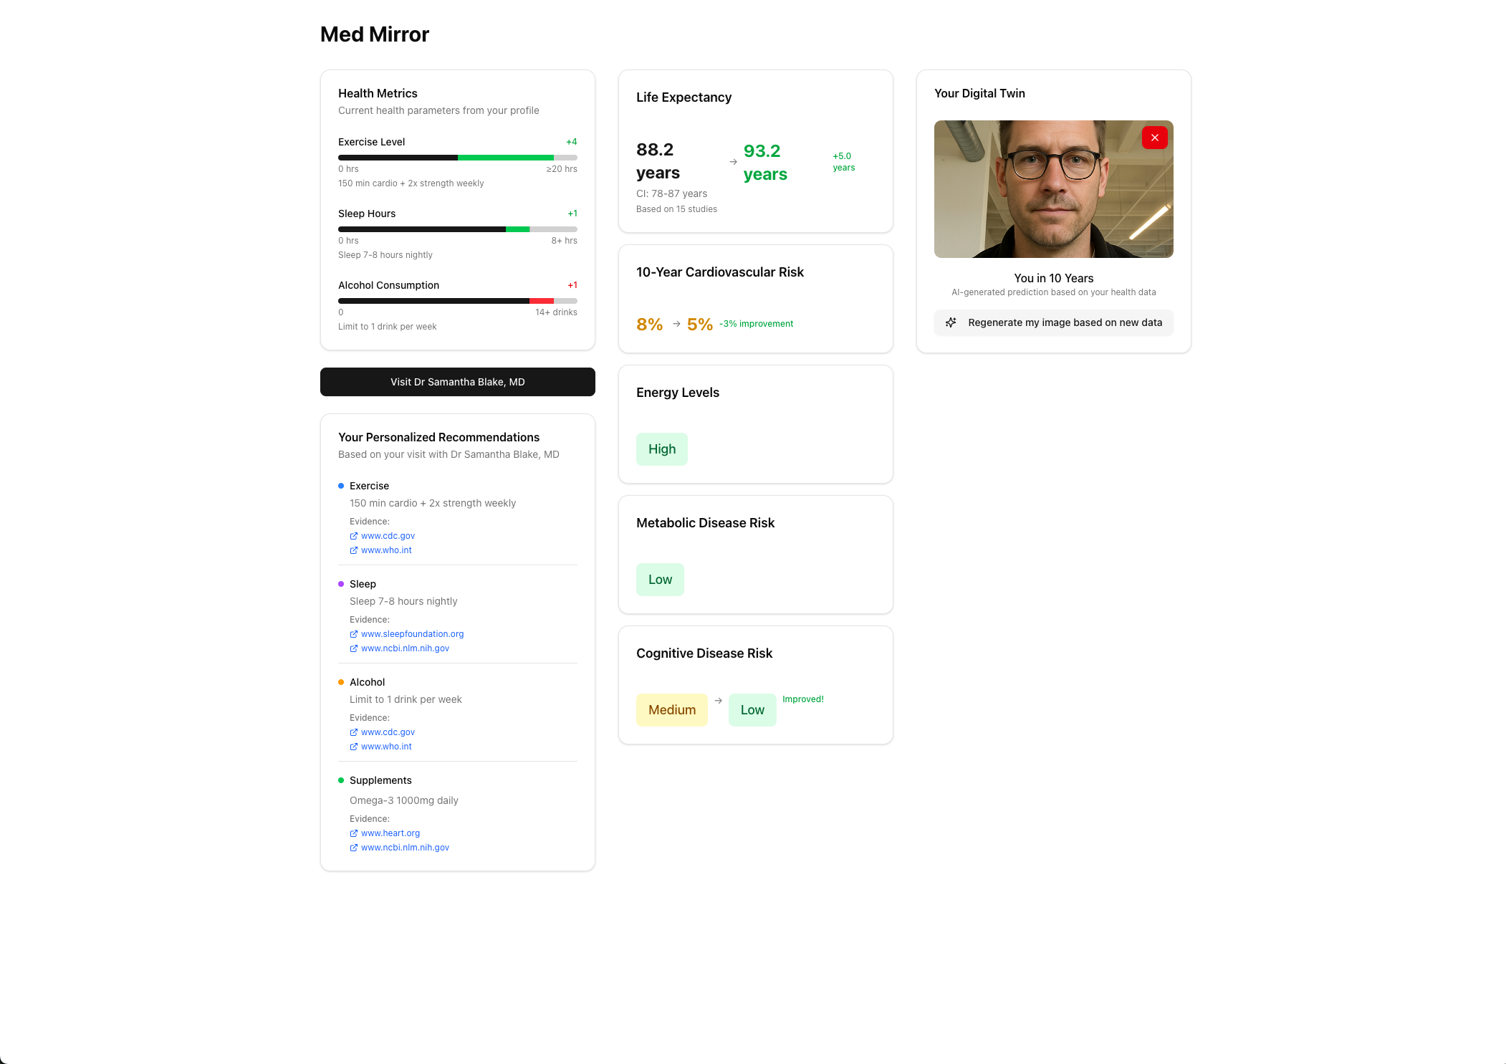Click the Exercise Level progress bar
This screenshot has height=1064, width=1506.
457,158
